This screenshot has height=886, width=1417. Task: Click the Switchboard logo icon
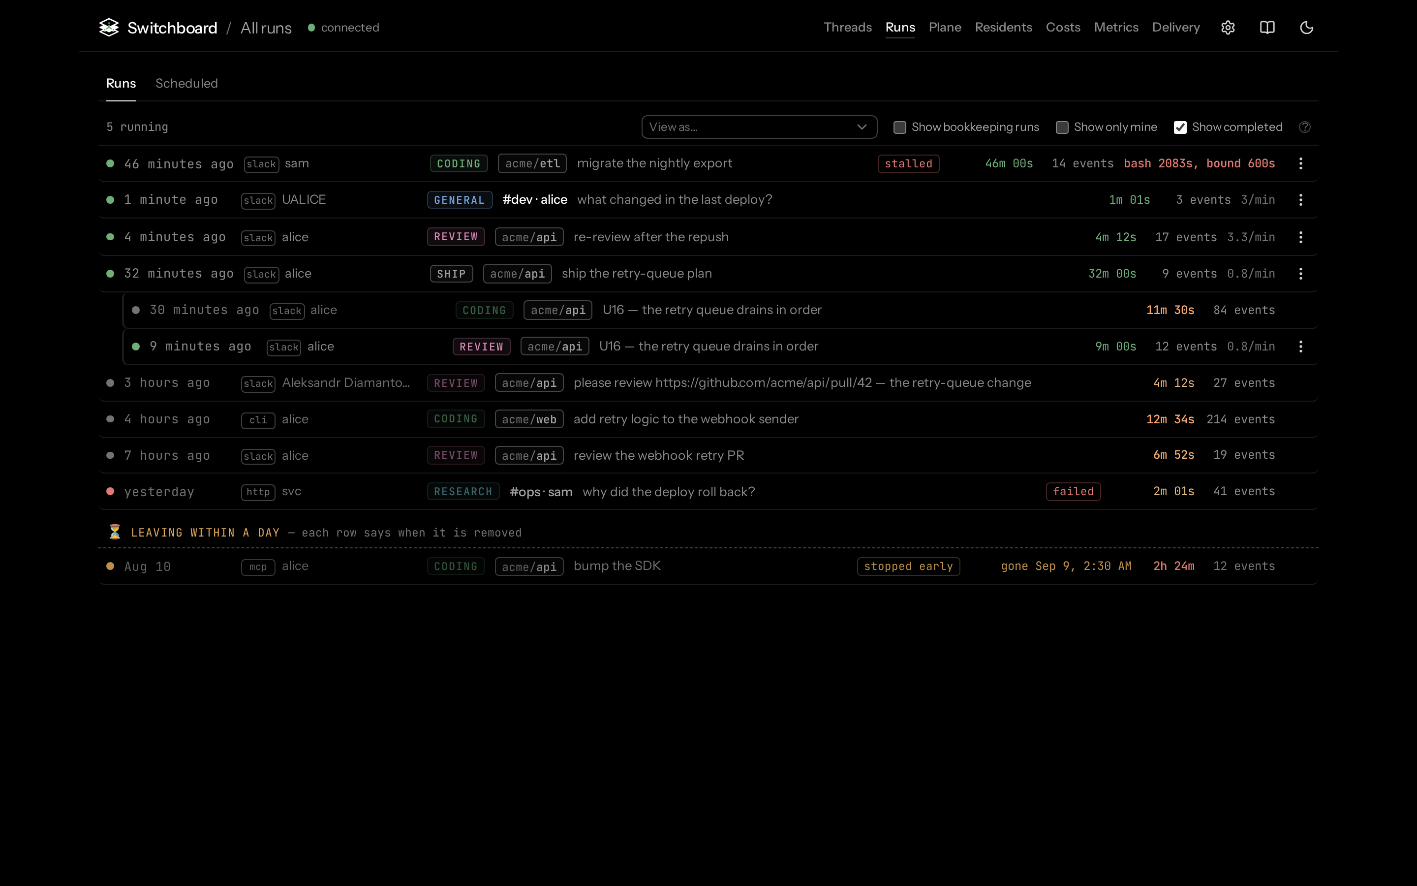(x=109, y=28)
